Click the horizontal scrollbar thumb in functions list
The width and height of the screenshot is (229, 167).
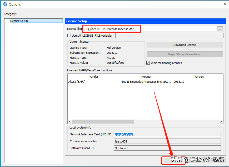pyautogui.click(x=103, y=121)
